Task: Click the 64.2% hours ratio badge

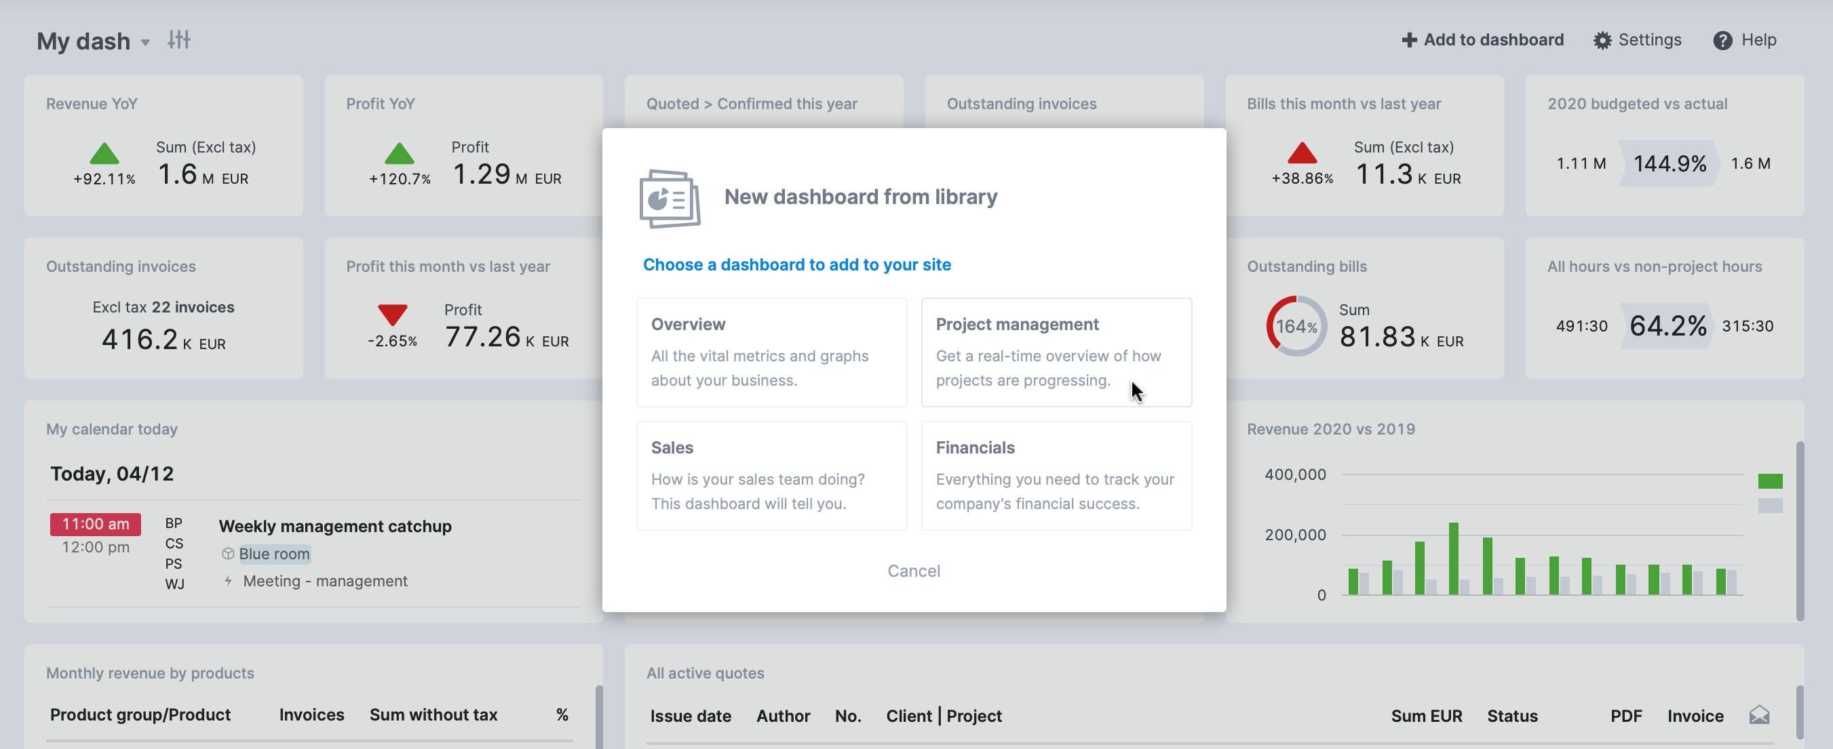Action: [x=1668, y=326]
